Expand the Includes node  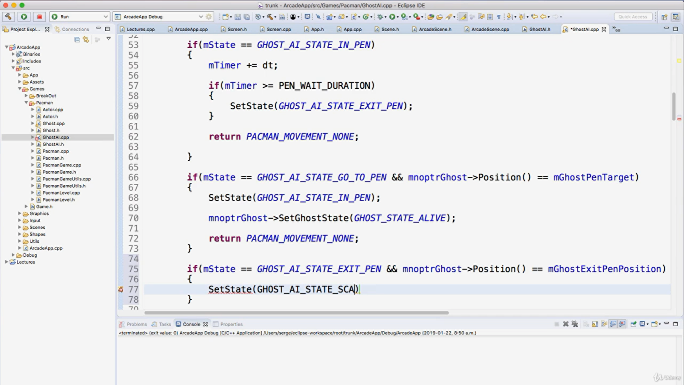(x=13, y=61)
